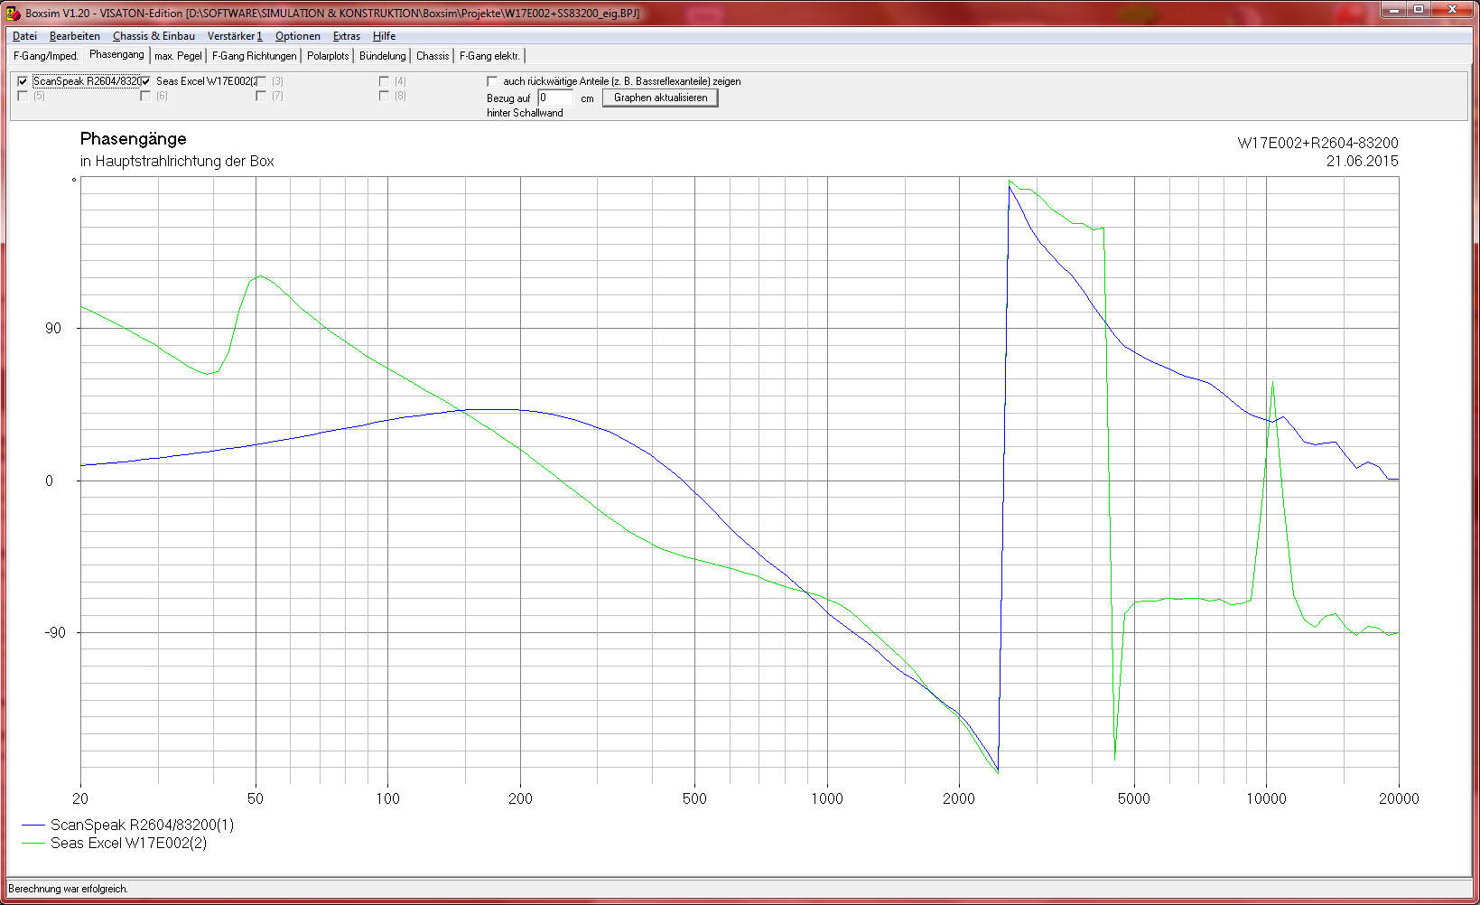The width and height of the screenshot is (1480, 905).
Task: Go to the Polarplots tab
Action: [x=328, y=56]
